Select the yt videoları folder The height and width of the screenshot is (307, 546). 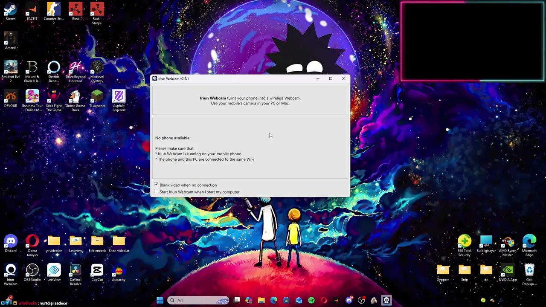[x=54, y=244]
